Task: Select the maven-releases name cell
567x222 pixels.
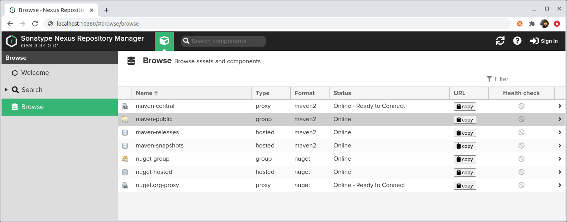Action: click(x=192, y=132)
